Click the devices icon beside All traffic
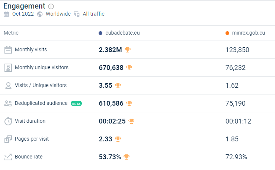This screenshot has width=275, height=170. [77, 14]
